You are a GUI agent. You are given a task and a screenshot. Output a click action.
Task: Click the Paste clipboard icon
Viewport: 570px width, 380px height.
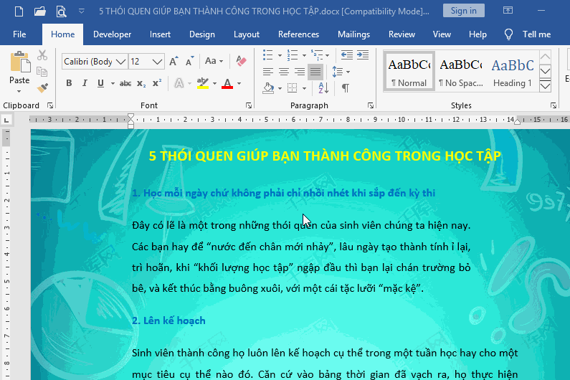click(19, 62)
